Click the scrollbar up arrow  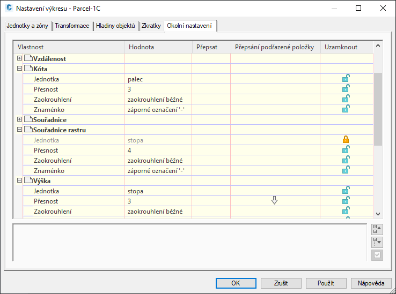(x=378, y=46)
